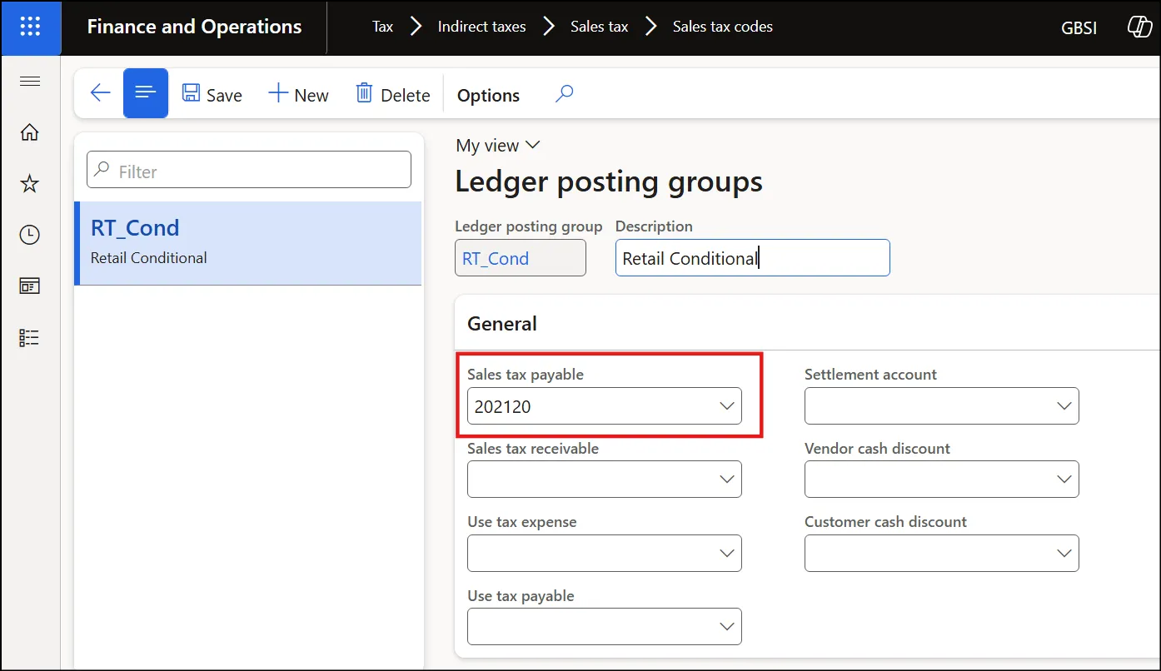The width and height of the screenshot is (1161, 671).
Task: Open Favorites star icon
Action: coord(30,184)
